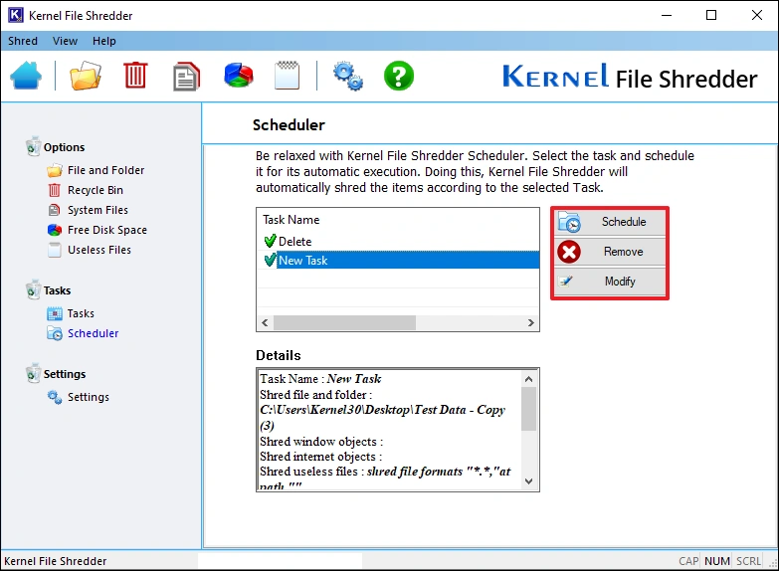Open the notepad Useless Files toolbar icon
Screen dimensions: 779x571
(x=287, y=76)
